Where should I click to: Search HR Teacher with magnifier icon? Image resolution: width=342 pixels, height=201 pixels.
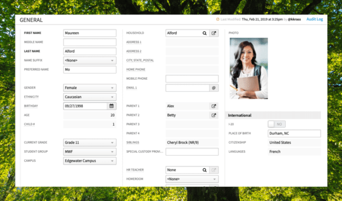pyautogui.click(x=204, y=170)
